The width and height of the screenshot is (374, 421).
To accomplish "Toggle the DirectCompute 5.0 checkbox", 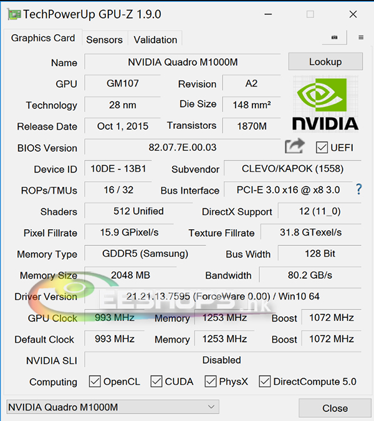I will pos(265,382).
